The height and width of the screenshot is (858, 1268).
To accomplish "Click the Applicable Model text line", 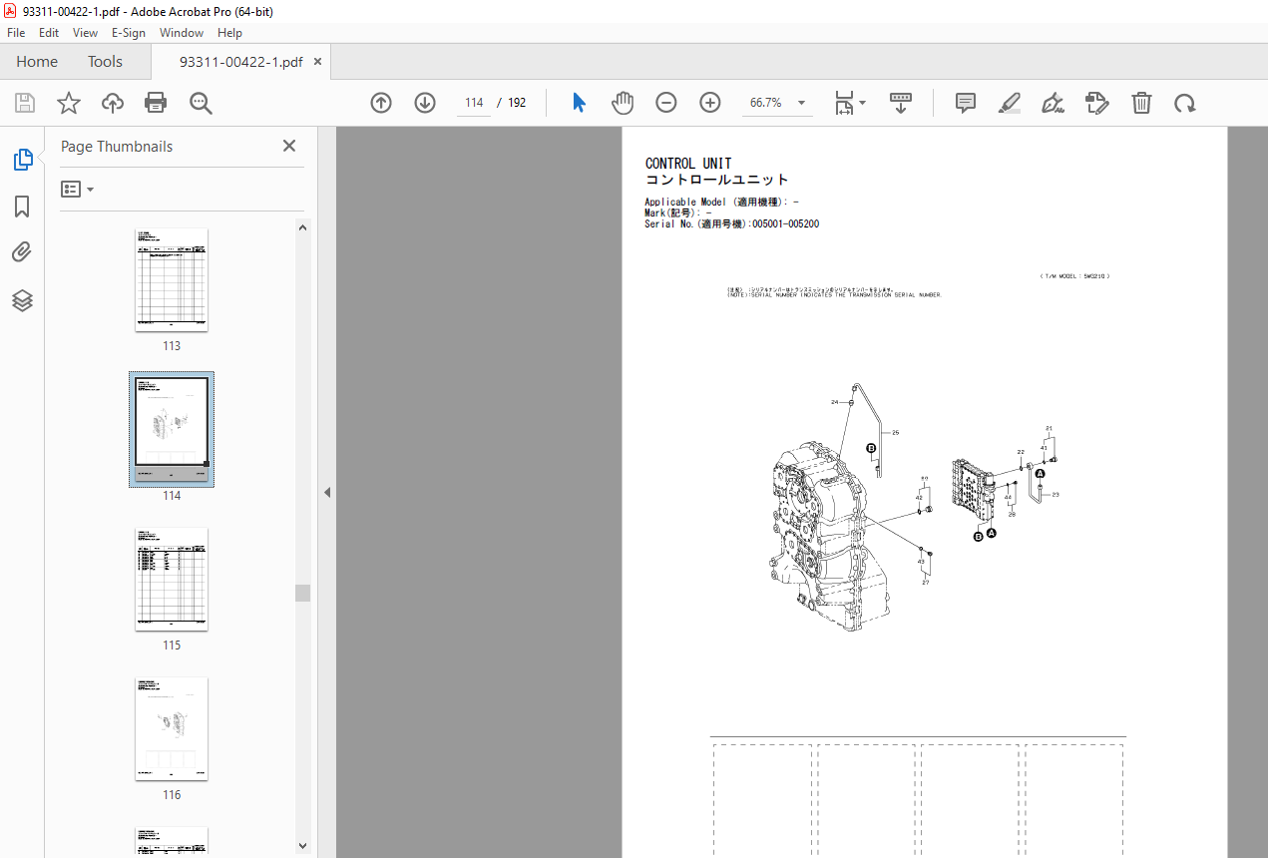I will (x=721, y=203).
